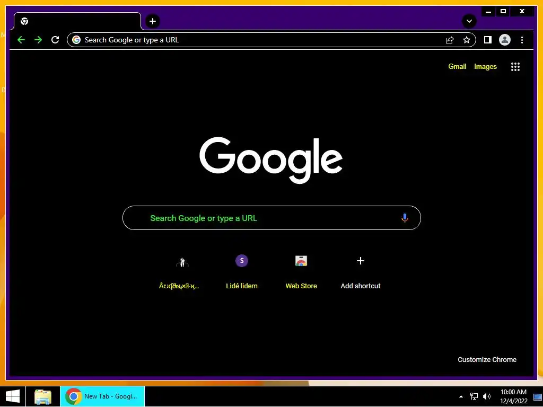Click the Show desktop button beside the clock
This screenshot has height=407, width=543.
[x=538, y=396]
